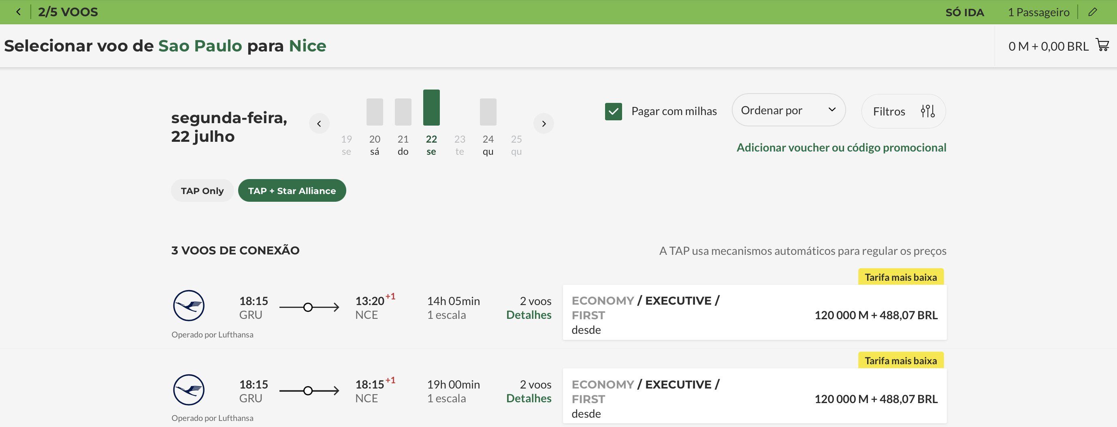Choose the fare card for 19h 00min flight

point(755,396)
